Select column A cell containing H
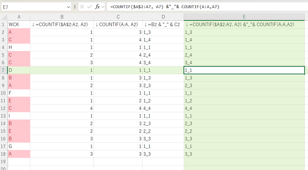Image resolution: width=308 pixels, height=170 pixels. 19,47
